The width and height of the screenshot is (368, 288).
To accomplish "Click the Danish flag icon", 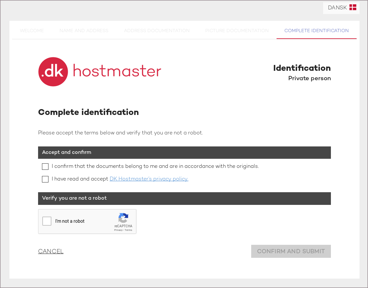I will 353,7.
